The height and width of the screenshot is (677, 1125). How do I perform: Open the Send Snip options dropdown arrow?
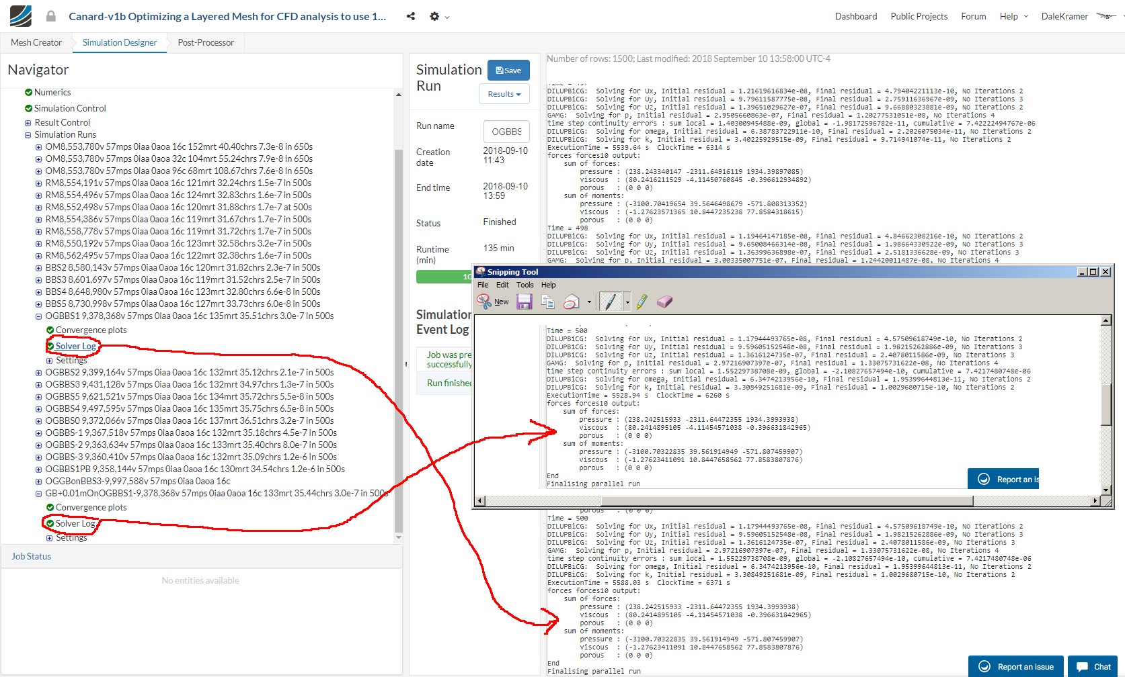pos(589,302)
